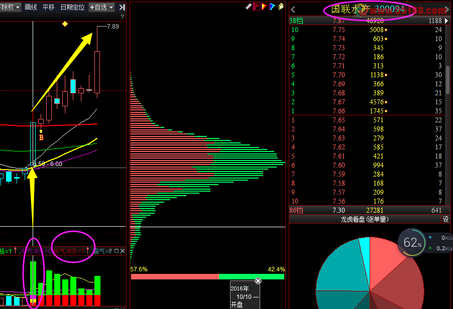
Task: Maximize the indicator sub-panel square icon
Action: 117,251
